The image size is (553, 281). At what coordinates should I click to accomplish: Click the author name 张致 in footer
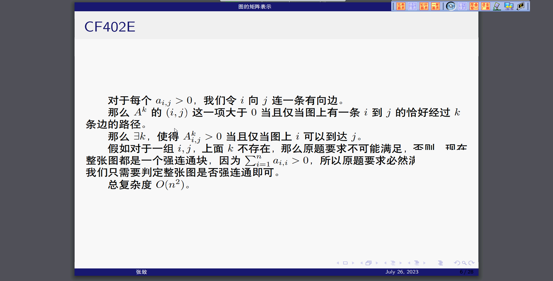point(141,272)
